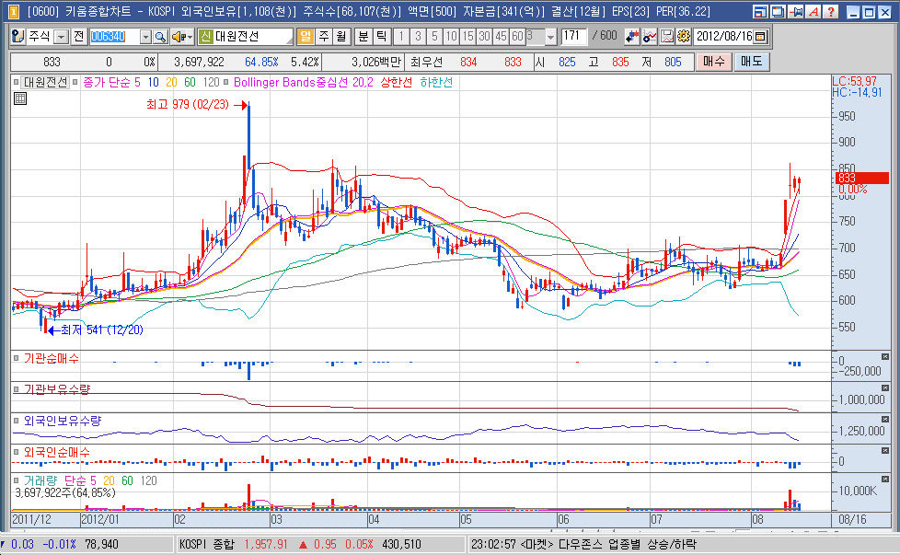Click the 120 moving average legend in price chart
Screen dimensions: 900x555
coord(212,82)
